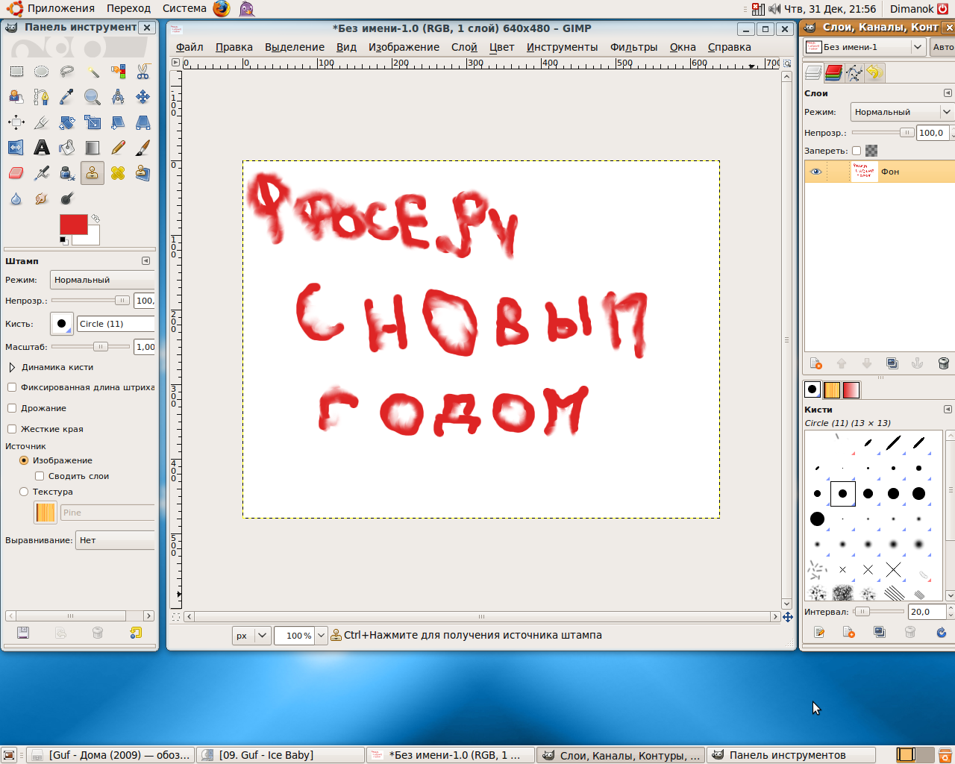Choose the Pencil tool

coord(118,148)
